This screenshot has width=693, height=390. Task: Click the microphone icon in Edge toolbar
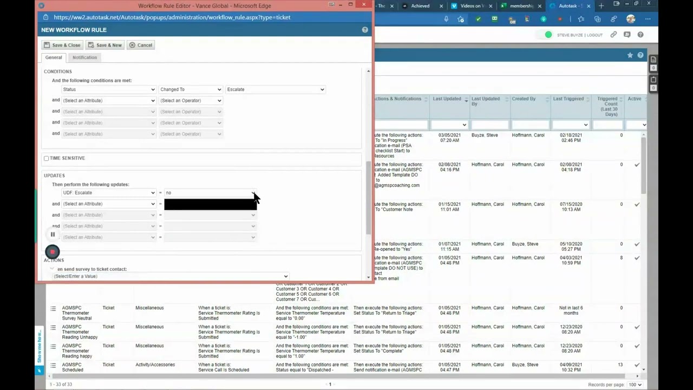pos(446,19)
